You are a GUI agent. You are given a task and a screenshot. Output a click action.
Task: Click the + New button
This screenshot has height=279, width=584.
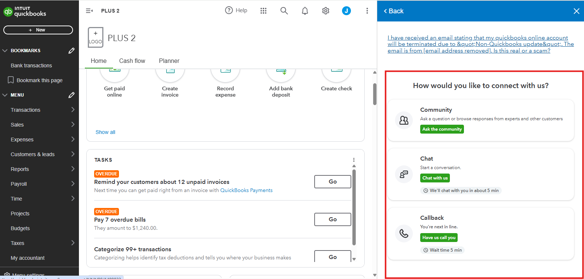click(x=38, y=30)
